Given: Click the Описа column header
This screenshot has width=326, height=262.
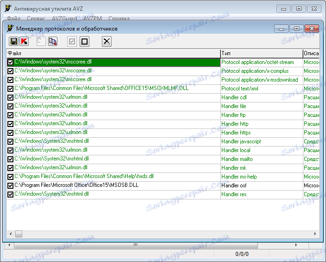Looking at the screenshot, I should coord(311,53).
